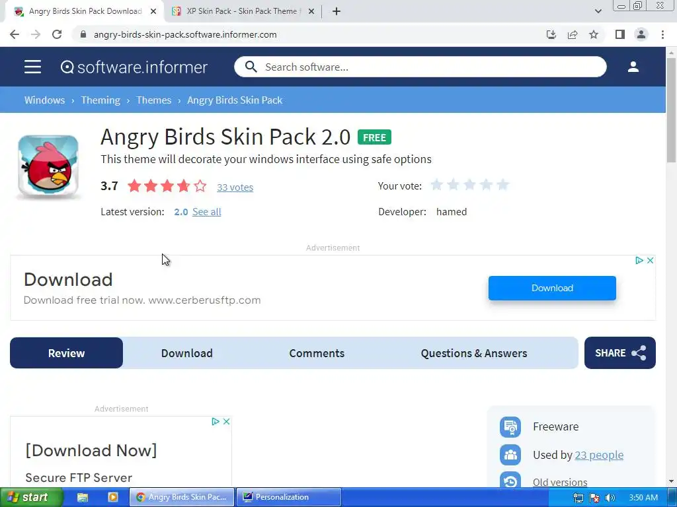
Task: Go to Themes breadcrumb link
Action: (x=153, y=100)
